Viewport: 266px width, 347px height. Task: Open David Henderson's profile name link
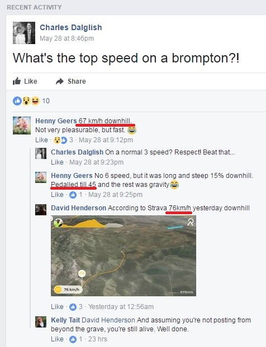78,208
